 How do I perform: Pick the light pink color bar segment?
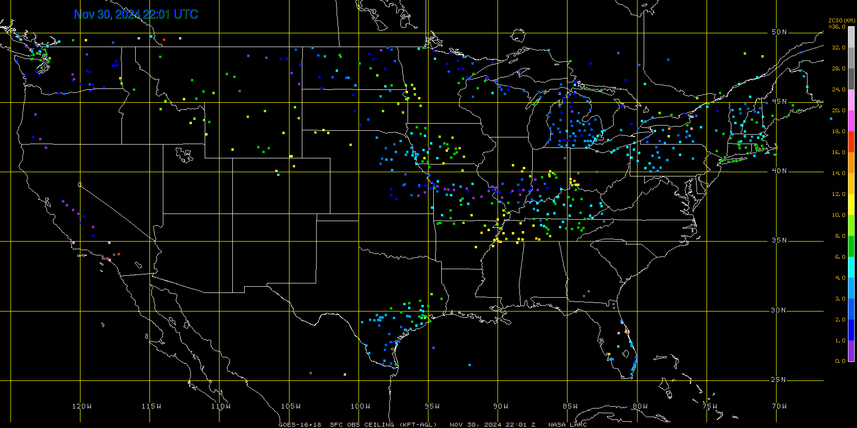pyautogui.click(x=851, y=100)
